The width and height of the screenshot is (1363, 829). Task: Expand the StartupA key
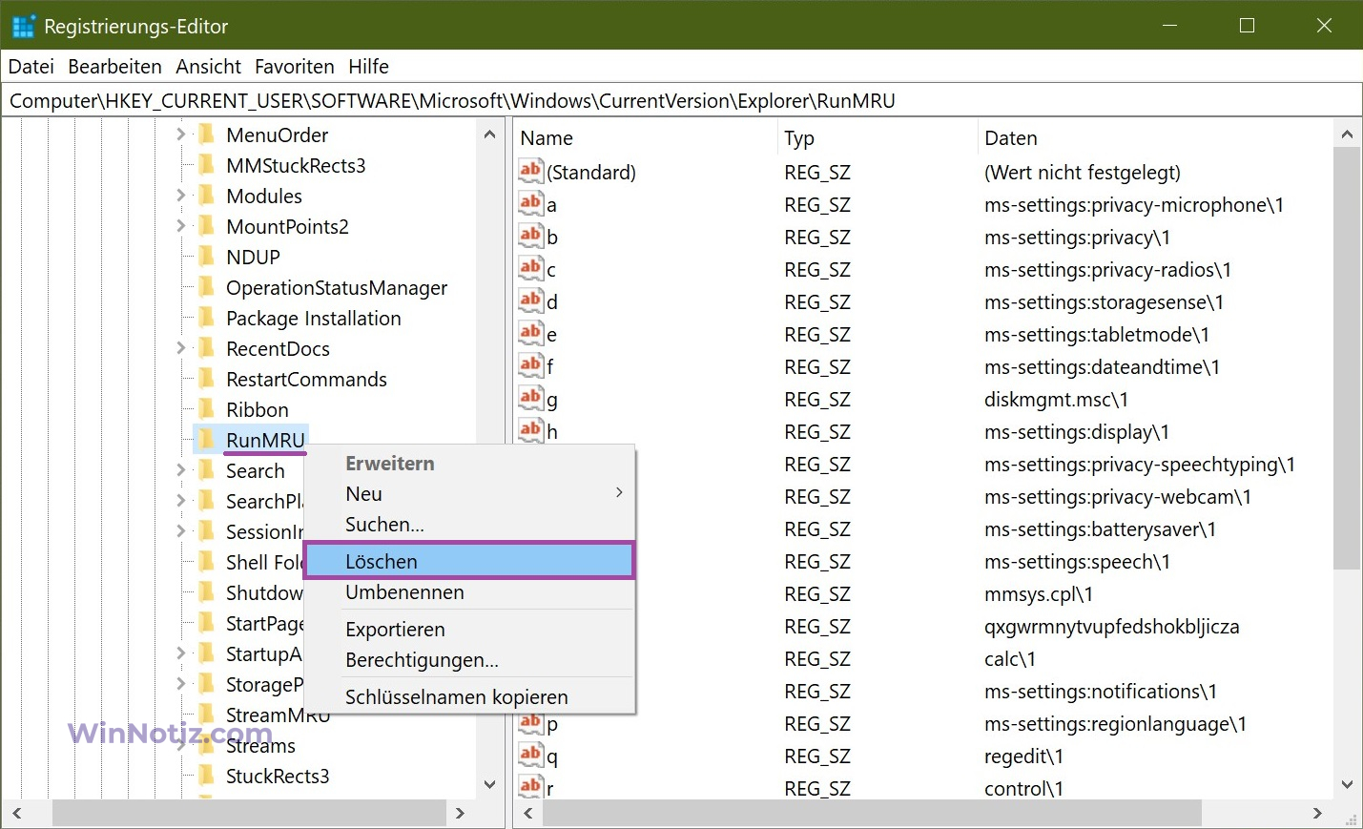tap(181, 653)
